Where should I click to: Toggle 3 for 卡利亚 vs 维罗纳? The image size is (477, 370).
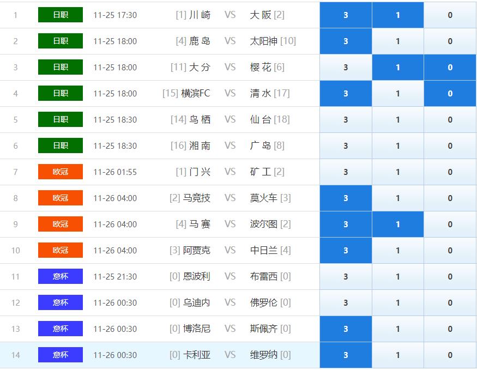coord(346,355)
